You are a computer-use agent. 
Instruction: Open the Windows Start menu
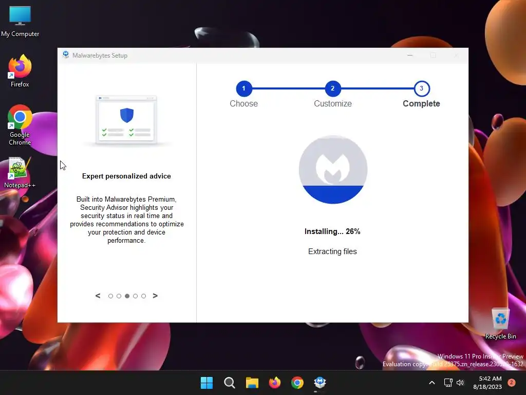click(x=206, y=383)
